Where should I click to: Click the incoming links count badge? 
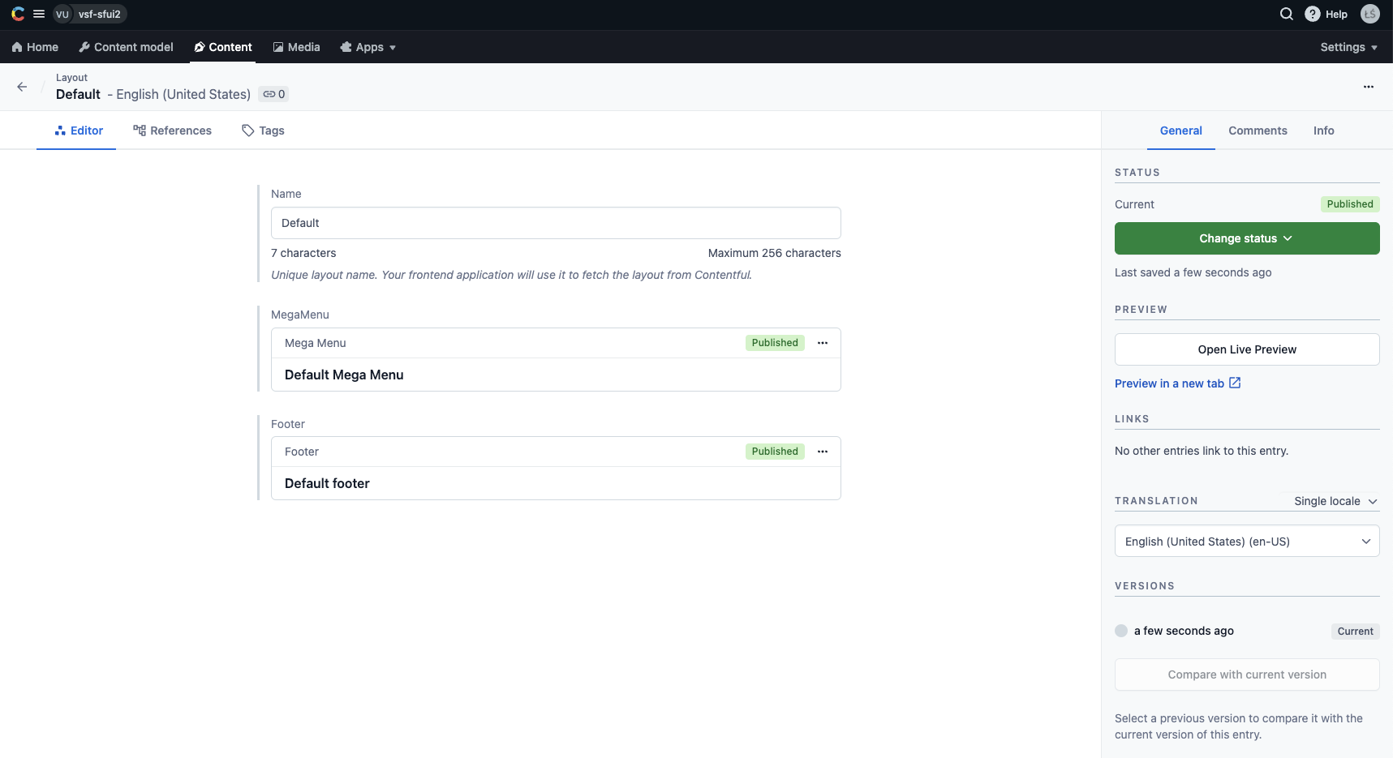(x=274, y=94)
